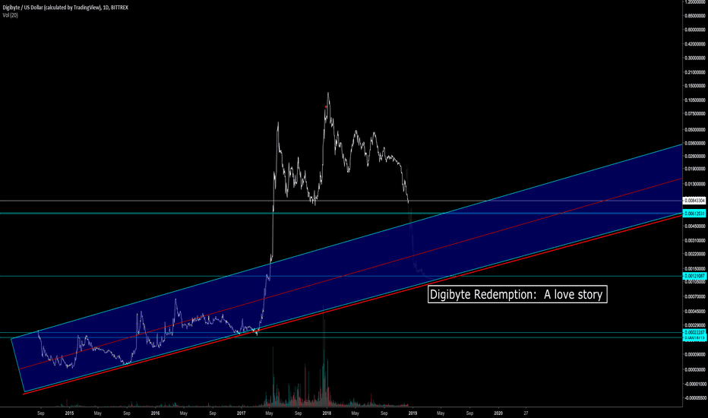Select the 0.00022287 cyan price label
This screenshot has height=418, width=708.
tap(694, 333)
